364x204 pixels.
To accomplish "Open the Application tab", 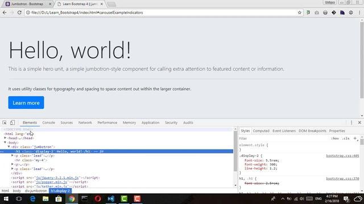I will tap(150, 122).
